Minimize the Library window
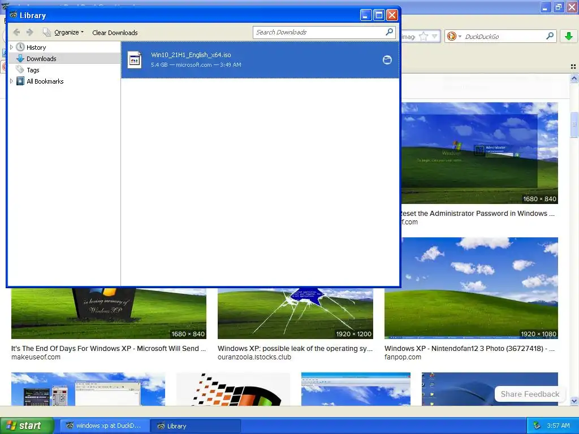Image resolution: width=579 pixels, height=434 pixels. click(x=366, y=15)
